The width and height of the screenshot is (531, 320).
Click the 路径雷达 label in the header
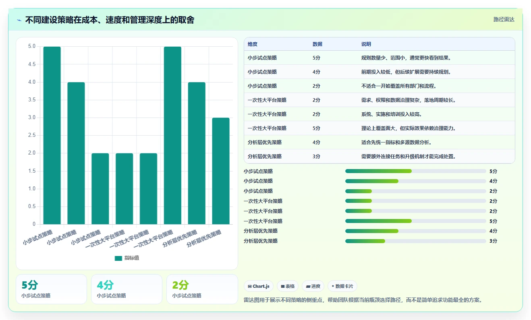click(504, 19)
